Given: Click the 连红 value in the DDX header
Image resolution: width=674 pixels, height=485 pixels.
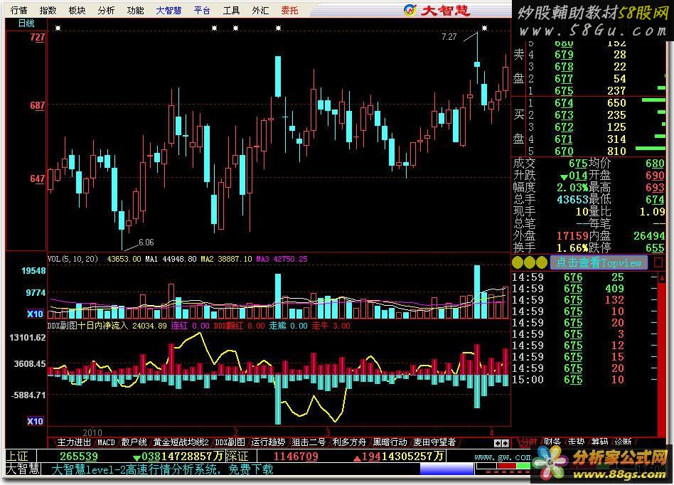Looking at the screenshot, I should [x=200, y=326].
